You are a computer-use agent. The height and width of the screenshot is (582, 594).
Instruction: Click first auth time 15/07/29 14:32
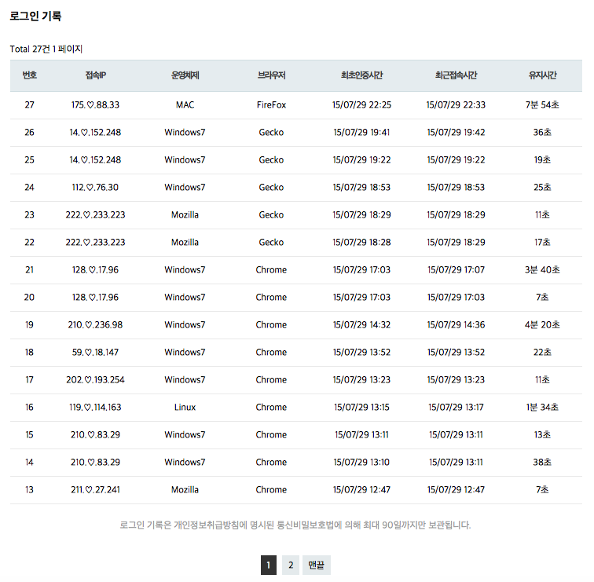click(x=361, y=325)
